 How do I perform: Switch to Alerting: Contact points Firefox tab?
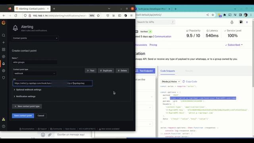(32, 9)
